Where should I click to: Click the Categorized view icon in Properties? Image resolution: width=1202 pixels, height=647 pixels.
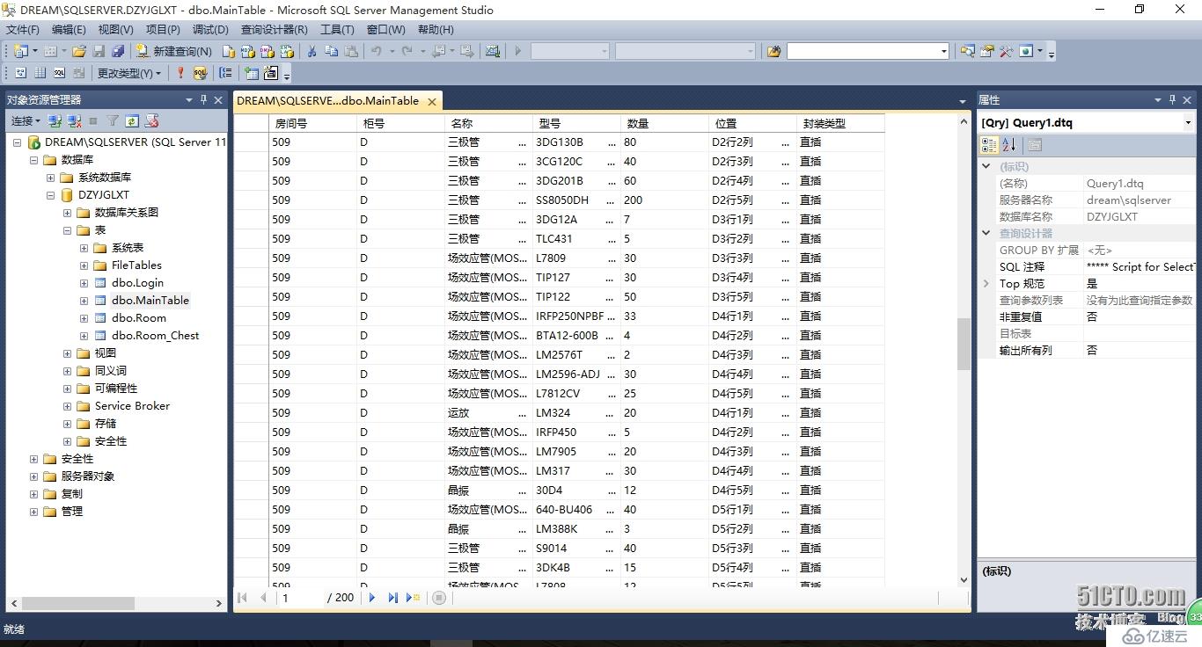pyautogui.click(x=990, y=144)
